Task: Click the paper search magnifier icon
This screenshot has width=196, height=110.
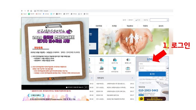Action: (x=101, y=68)
